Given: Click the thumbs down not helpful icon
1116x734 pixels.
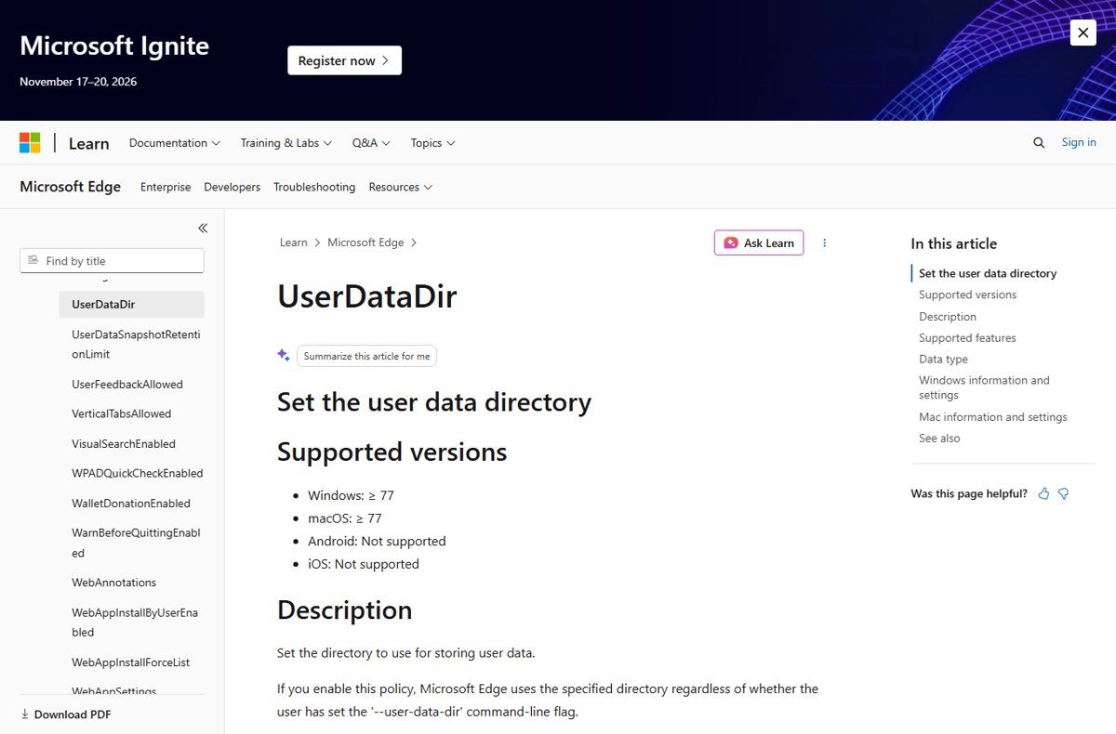Looking at the screenshot, I should pyautogui.click(x=1064, y=493).
